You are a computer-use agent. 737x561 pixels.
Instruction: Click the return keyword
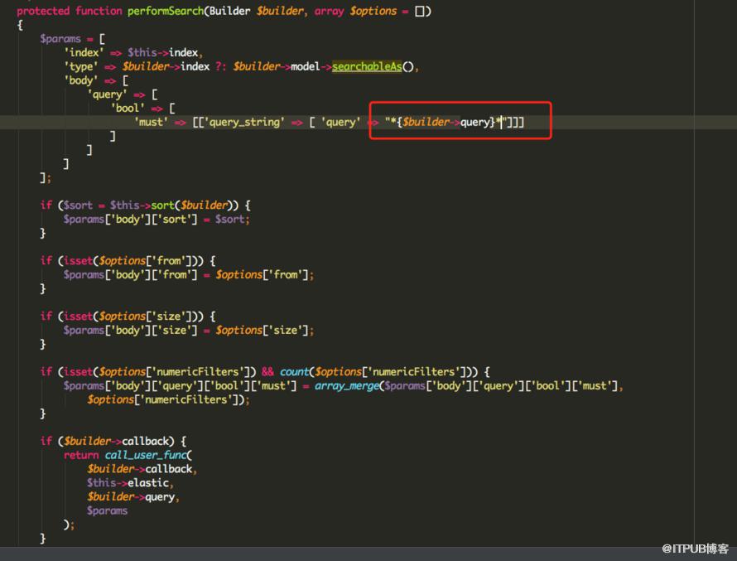click(81, 455)
